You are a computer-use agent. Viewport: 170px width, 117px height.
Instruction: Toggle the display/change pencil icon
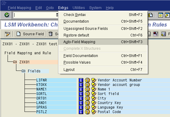(x=7, y=34)
